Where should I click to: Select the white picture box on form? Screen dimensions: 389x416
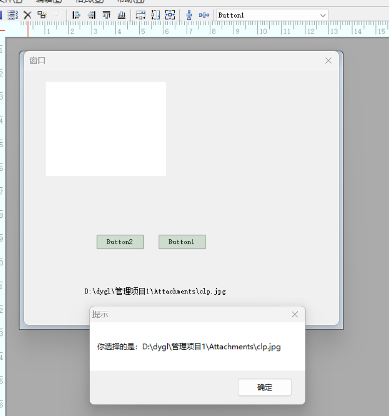106,129
